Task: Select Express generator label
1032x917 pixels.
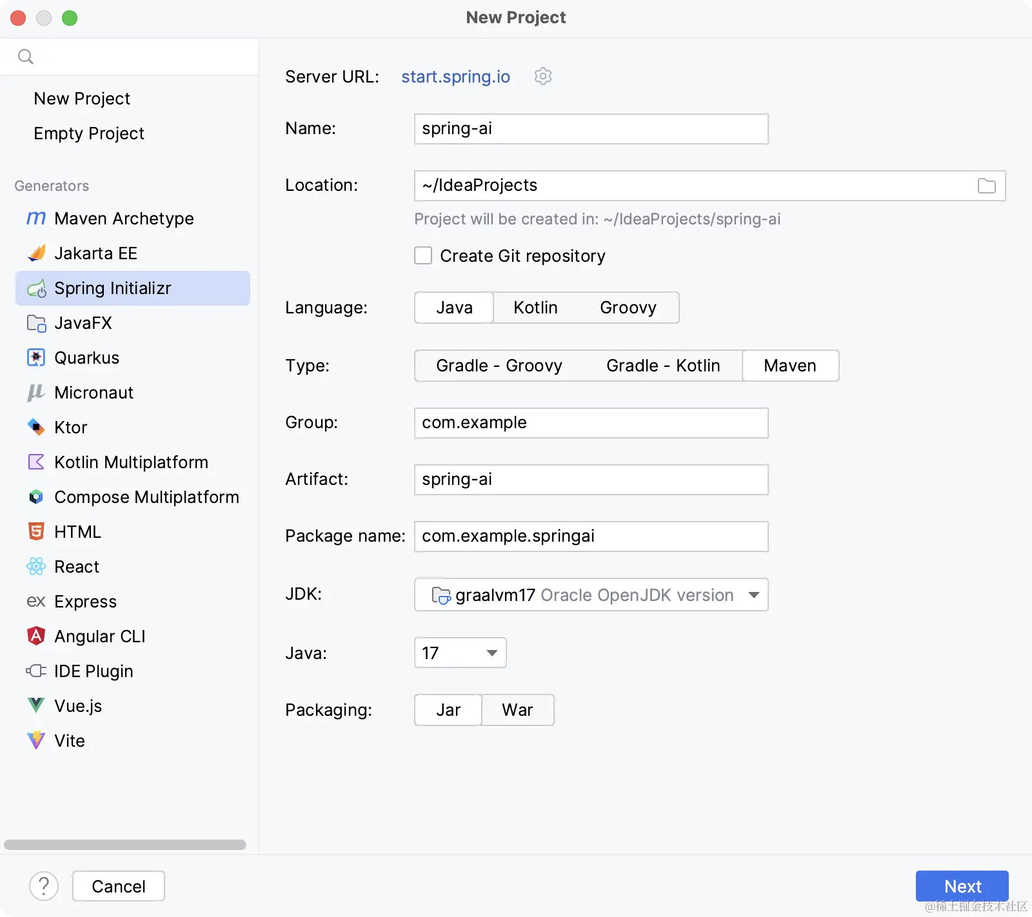Action: pos(85,602)
